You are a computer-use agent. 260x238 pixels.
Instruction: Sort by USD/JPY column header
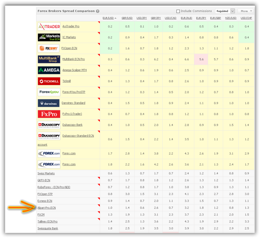click(142, 18)
